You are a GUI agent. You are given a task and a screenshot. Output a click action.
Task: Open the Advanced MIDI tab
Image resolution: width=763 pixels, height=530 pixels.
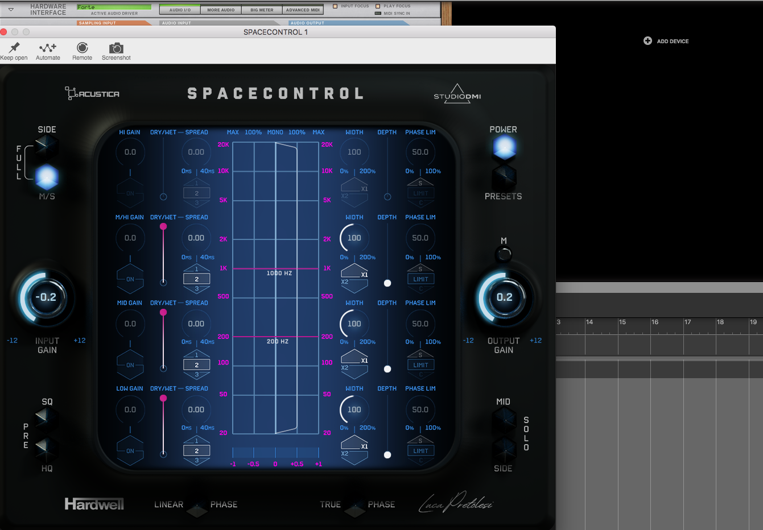pos(303,10)
